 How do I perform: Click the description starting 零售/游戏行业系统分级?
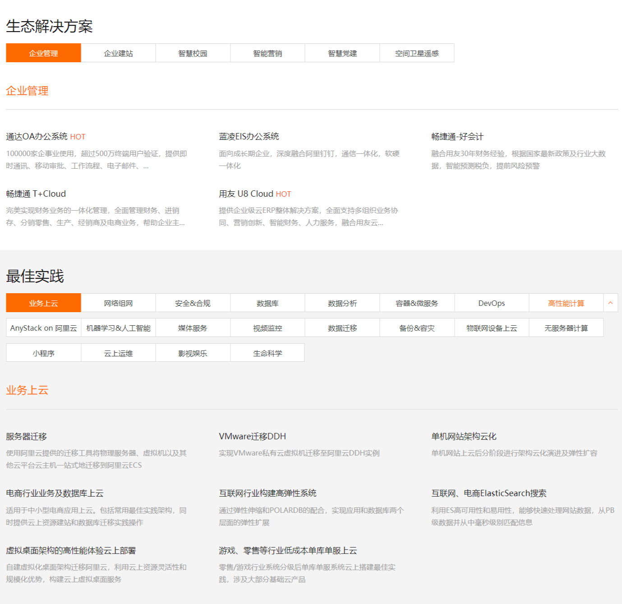click(x=307, y=573)
